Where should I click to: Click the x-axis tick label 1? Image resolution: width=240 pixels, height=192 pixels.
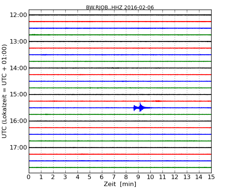pyautogui.click(x=41, y=177)
